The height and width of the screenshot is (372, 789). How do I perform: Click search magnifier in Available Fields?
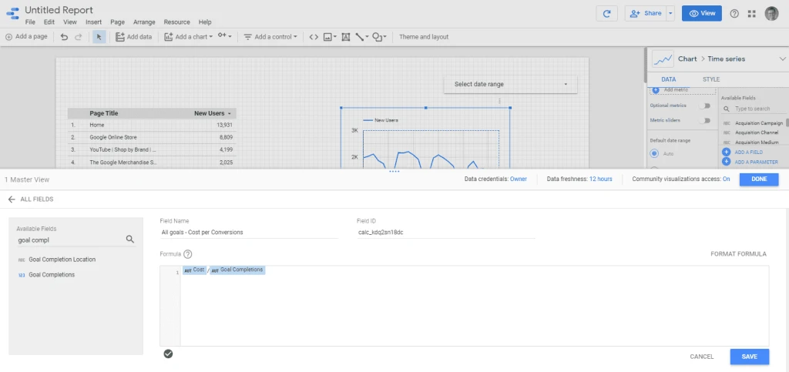click(130, 240)
